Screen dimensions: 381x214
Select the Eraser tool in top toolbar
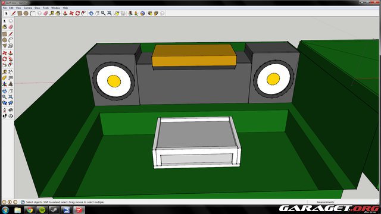pos(46,13)
